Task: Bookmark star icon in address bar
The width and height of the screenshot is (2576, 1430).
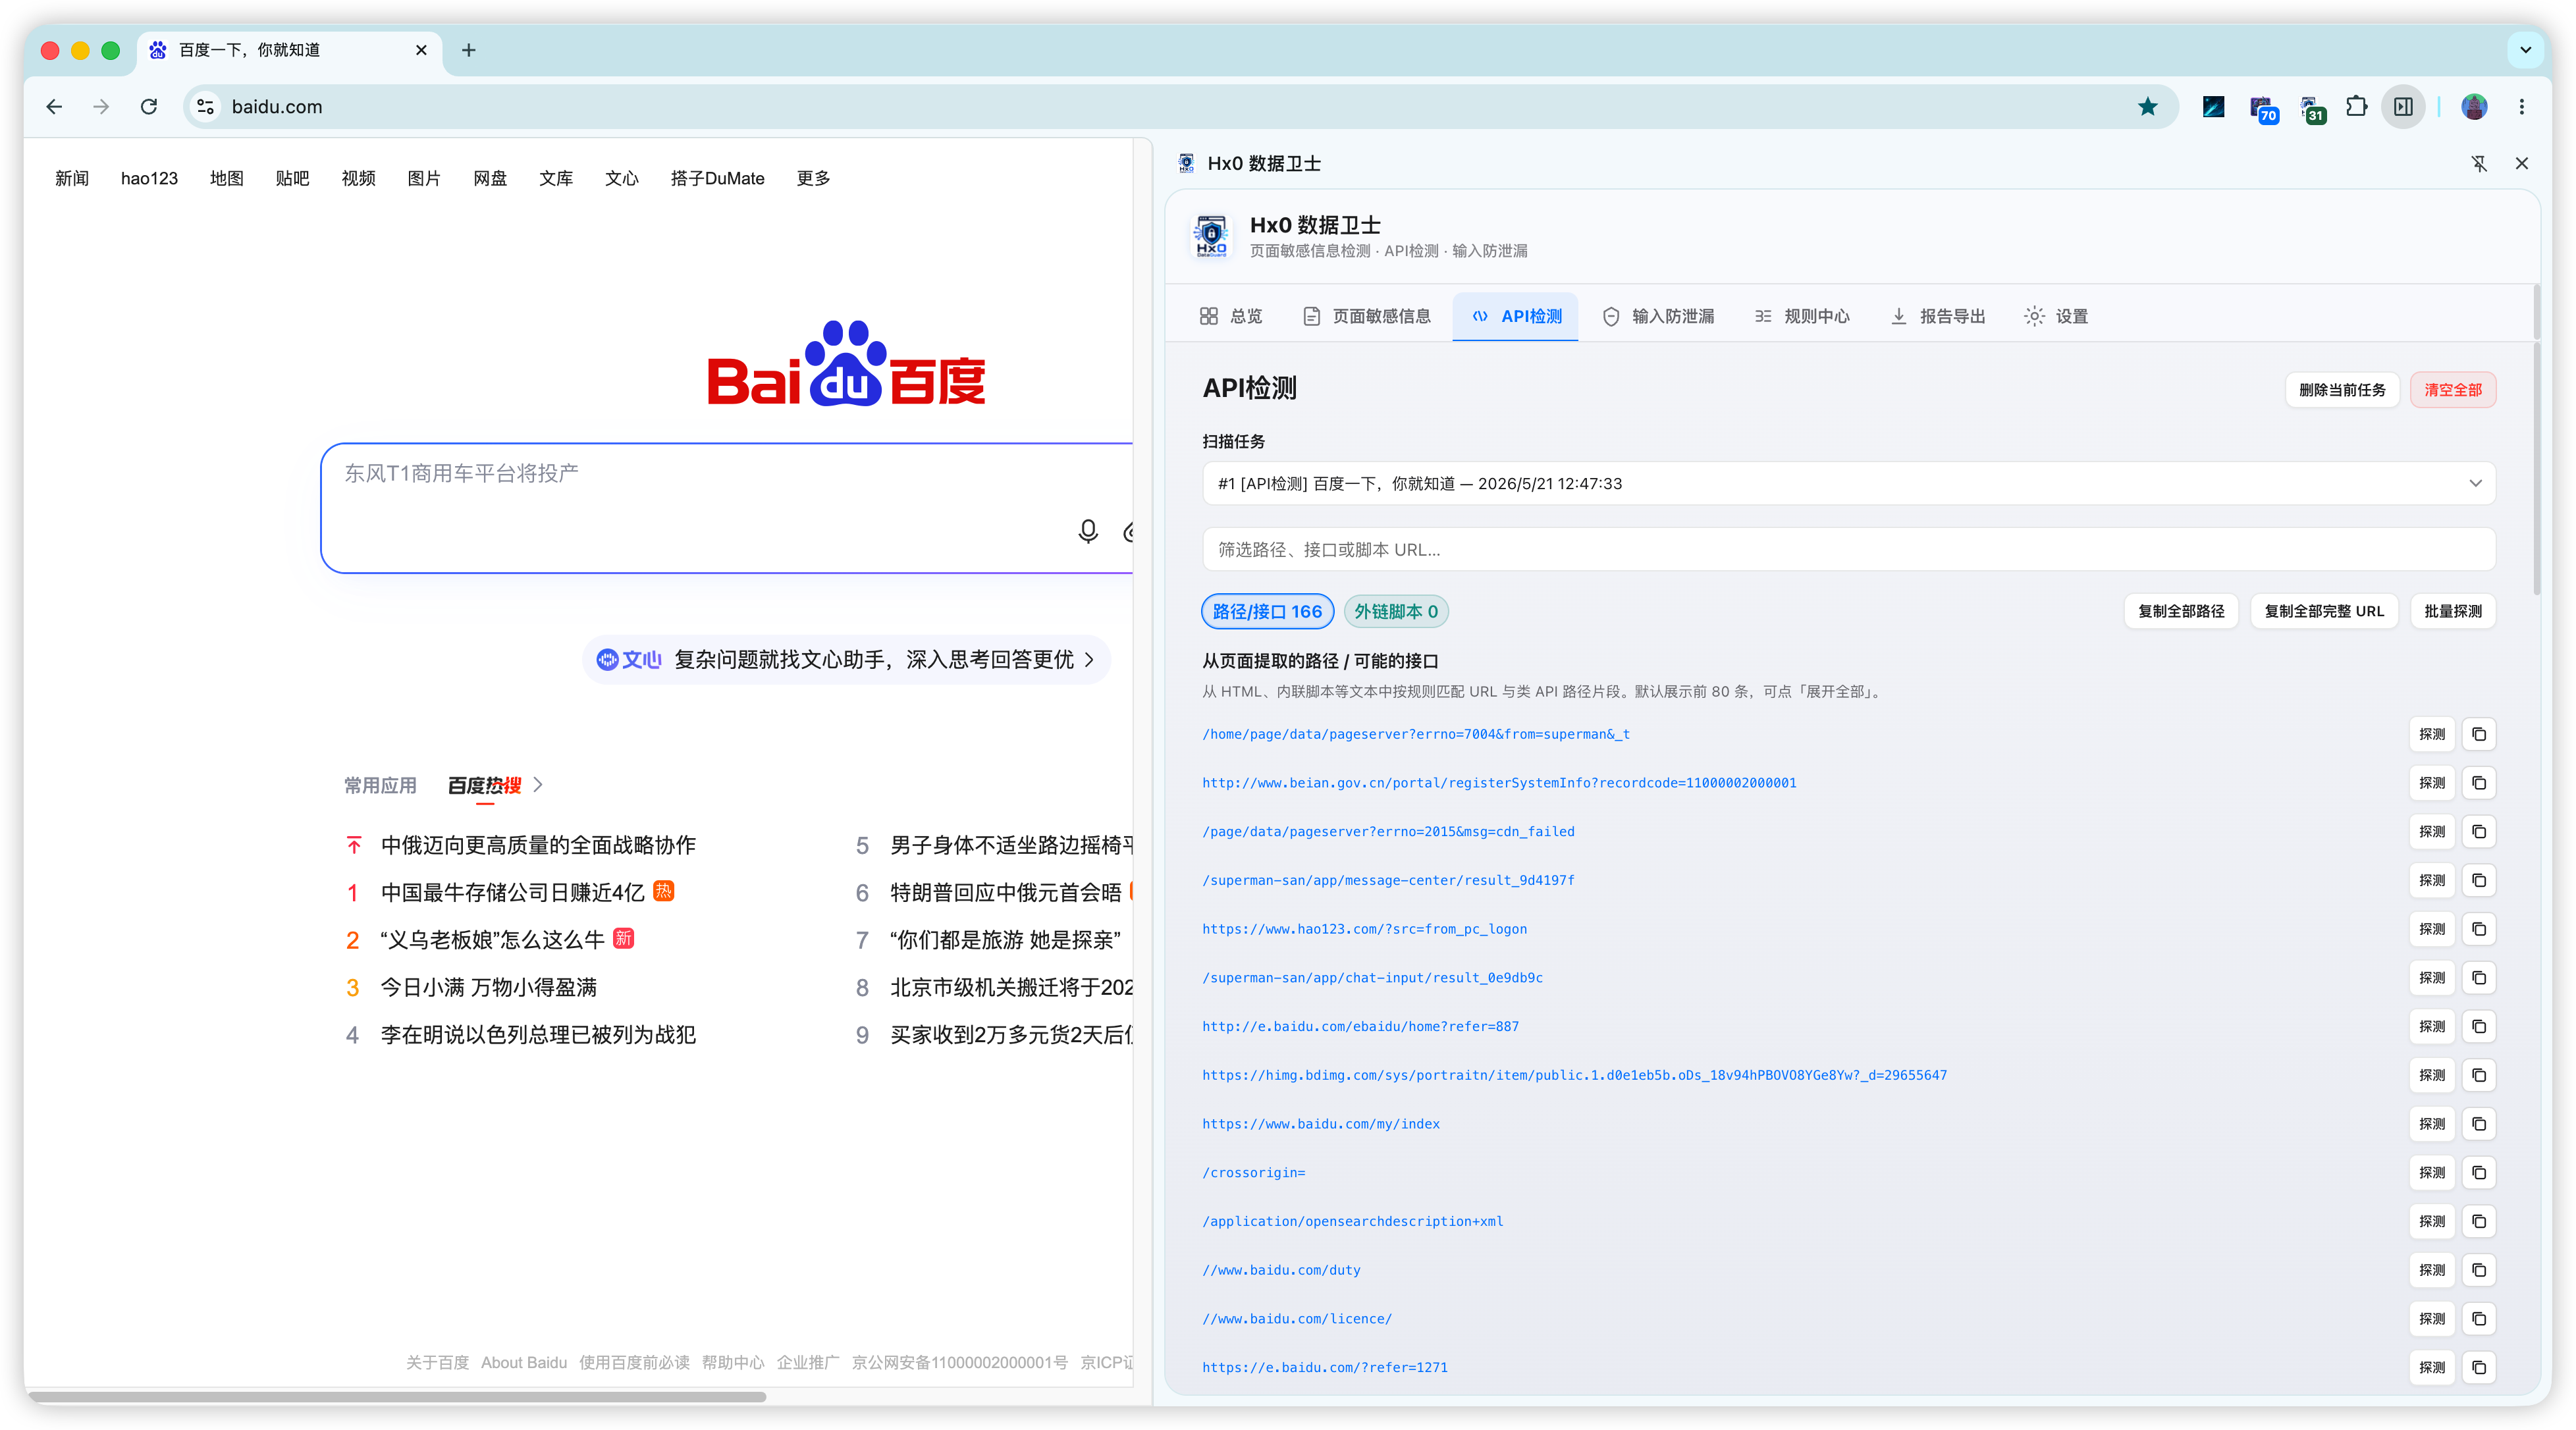Action: point(2147,107)
